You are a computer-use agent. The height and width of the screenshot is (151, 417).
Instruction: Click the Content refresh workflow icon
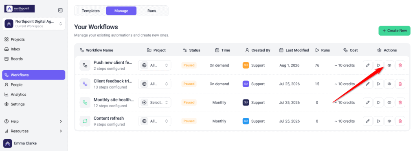pos(85,121)
